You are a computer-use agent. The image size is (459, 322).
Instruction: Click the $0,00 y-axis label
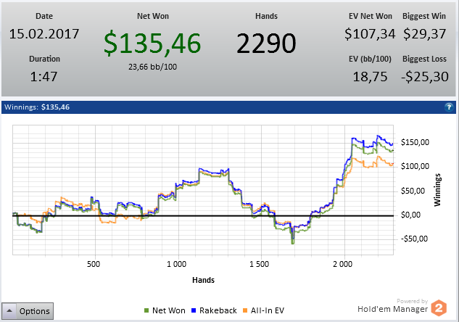410,215
